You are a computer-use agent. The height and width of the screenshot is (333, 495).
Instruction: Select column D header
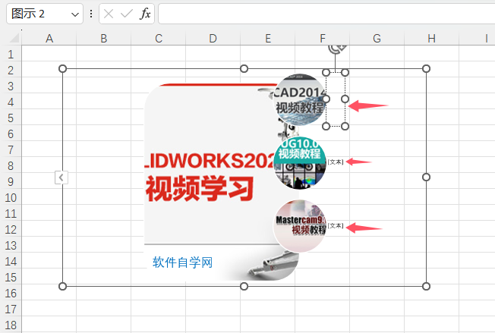coord(213,39)
